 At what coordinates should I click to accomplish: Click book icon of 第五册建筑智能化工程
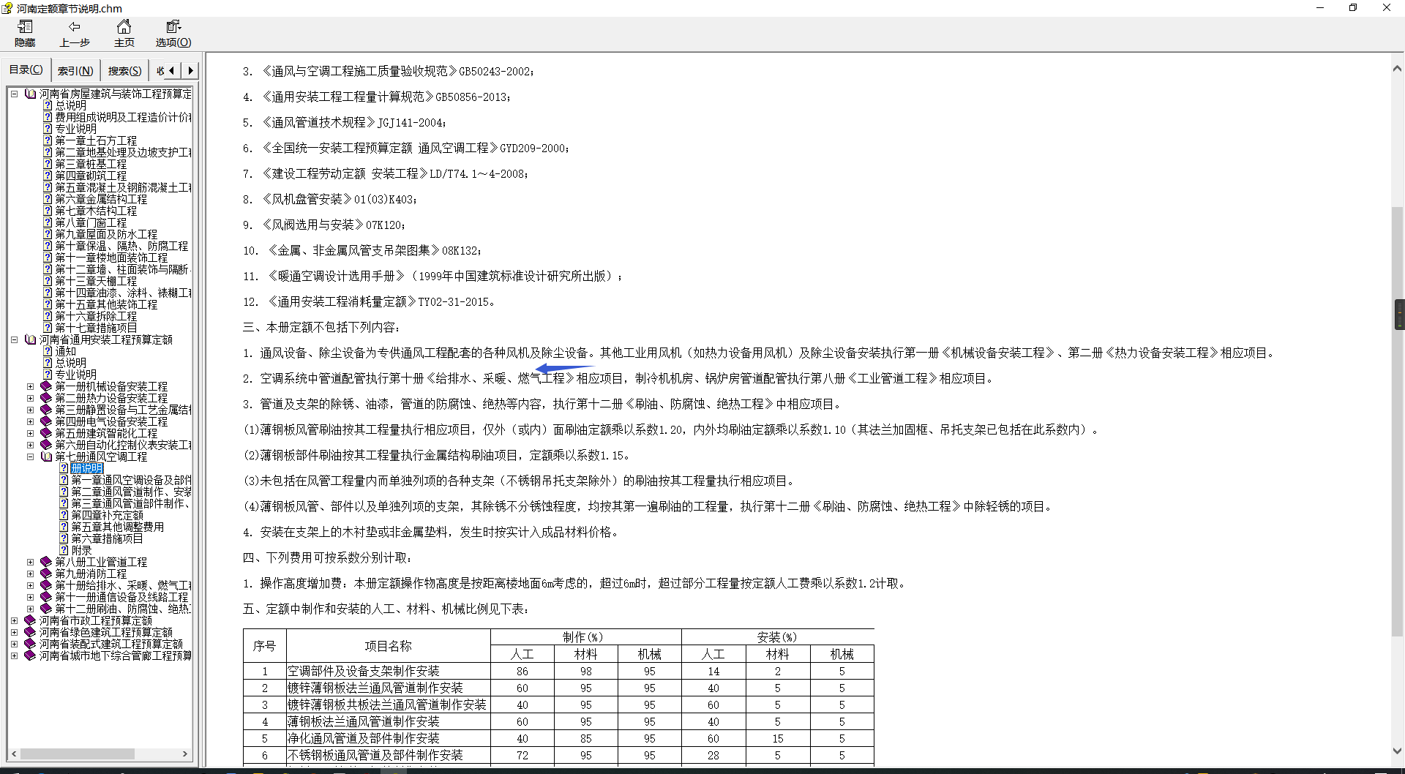[46, 433]
